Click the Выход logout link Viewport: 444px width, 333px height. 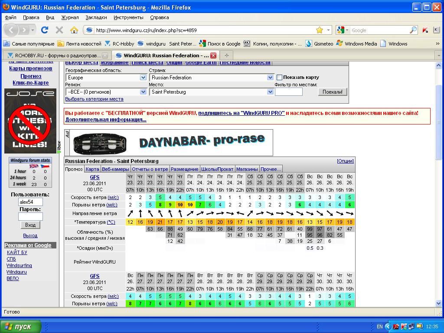tap(30, 235)
